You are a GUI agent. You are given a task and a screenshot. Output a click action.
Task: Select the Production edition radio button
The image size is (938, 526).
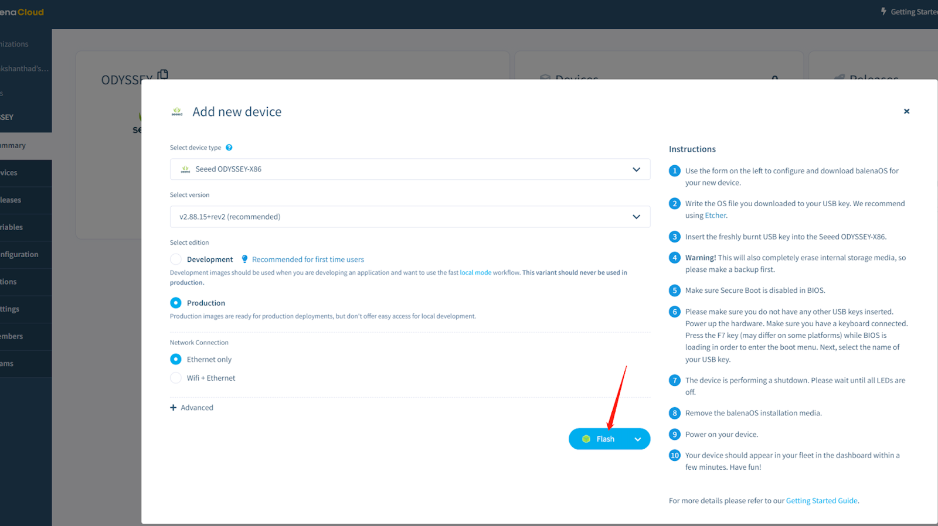[176, 303]
